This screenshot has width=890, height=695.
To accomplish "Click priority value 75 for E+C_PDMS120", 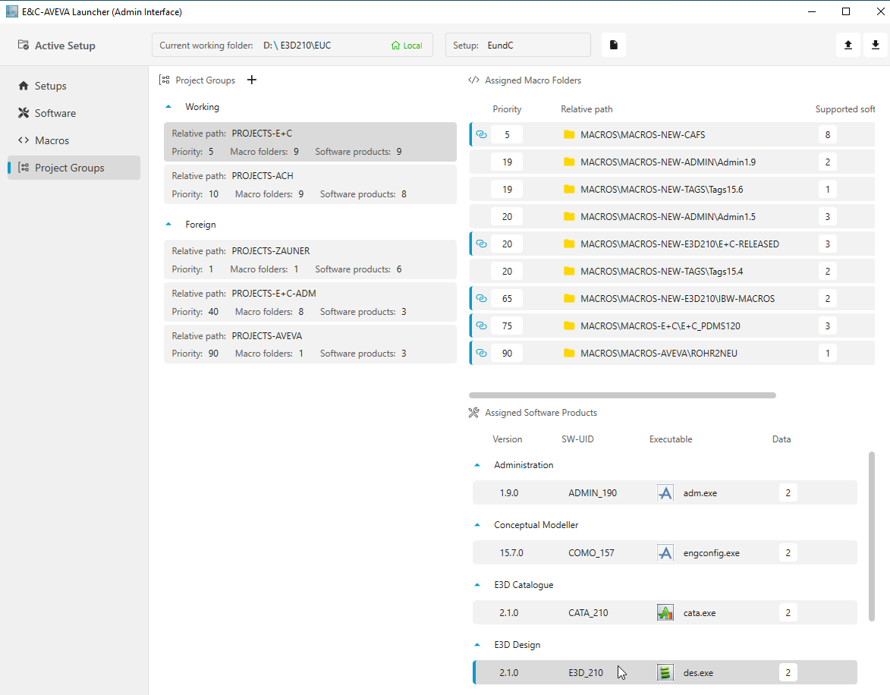I will coord(507,325).
